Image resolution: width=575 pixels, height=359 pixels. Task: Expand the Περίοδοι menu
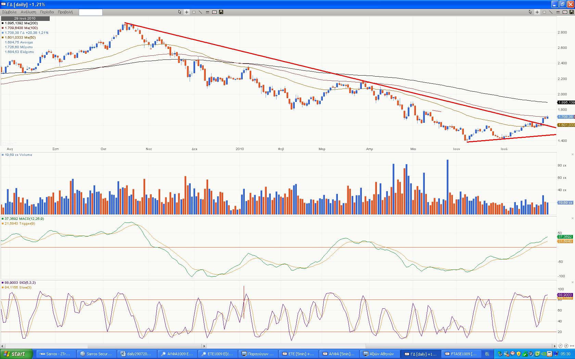click(47, 12)
